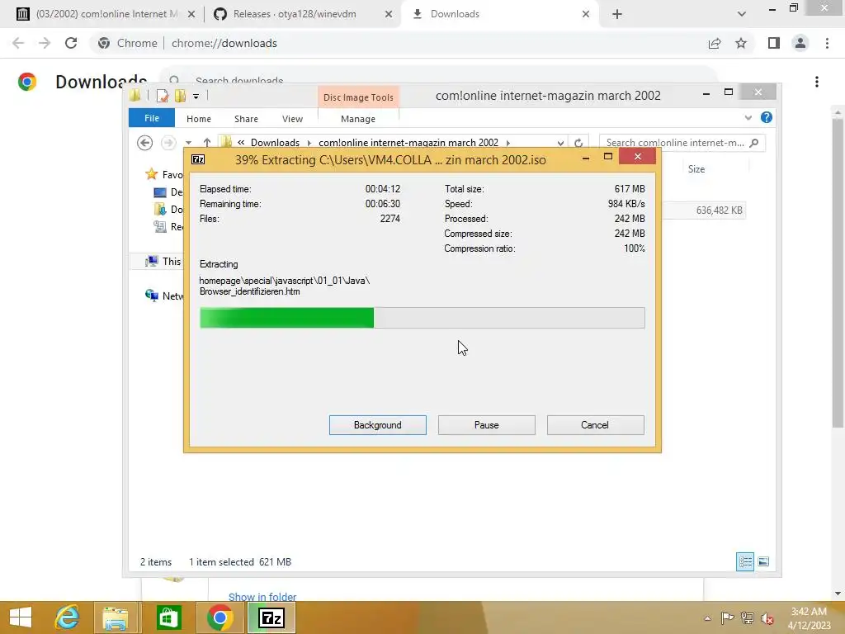The image size is (845, 634).
Task: Open the File tab in Explorer ribbon
Action: tap(152, 118)
